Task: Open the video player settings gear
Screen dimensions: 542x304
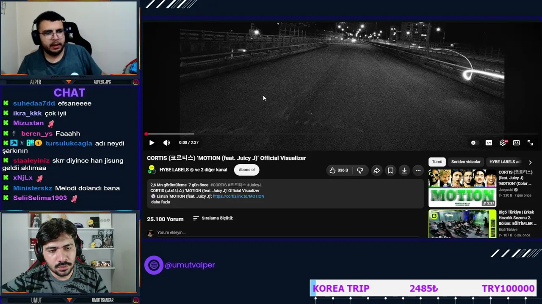Action: (x=503, y=143)
